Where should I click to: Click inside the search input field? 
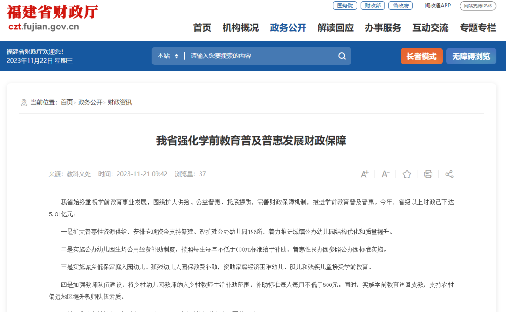pos(258,56)
